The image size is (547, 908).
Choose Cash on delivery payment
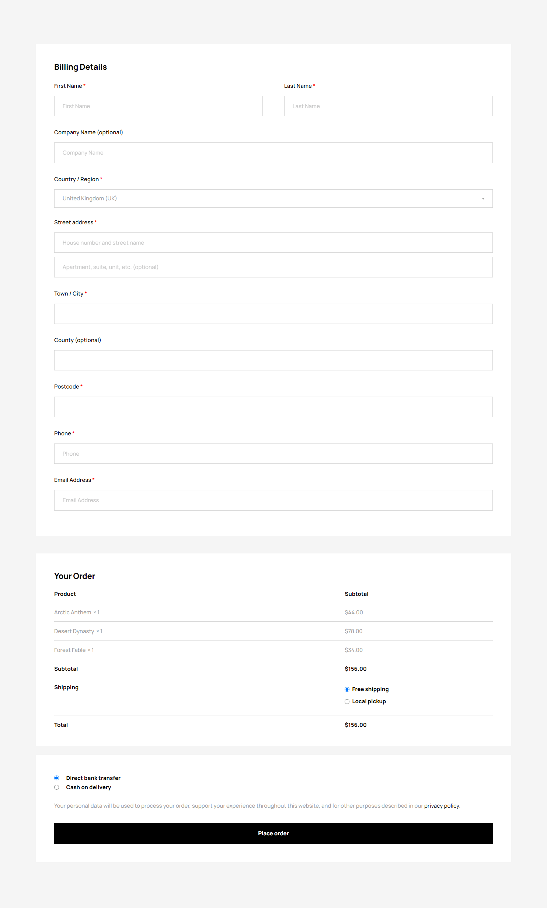point(57,787)
